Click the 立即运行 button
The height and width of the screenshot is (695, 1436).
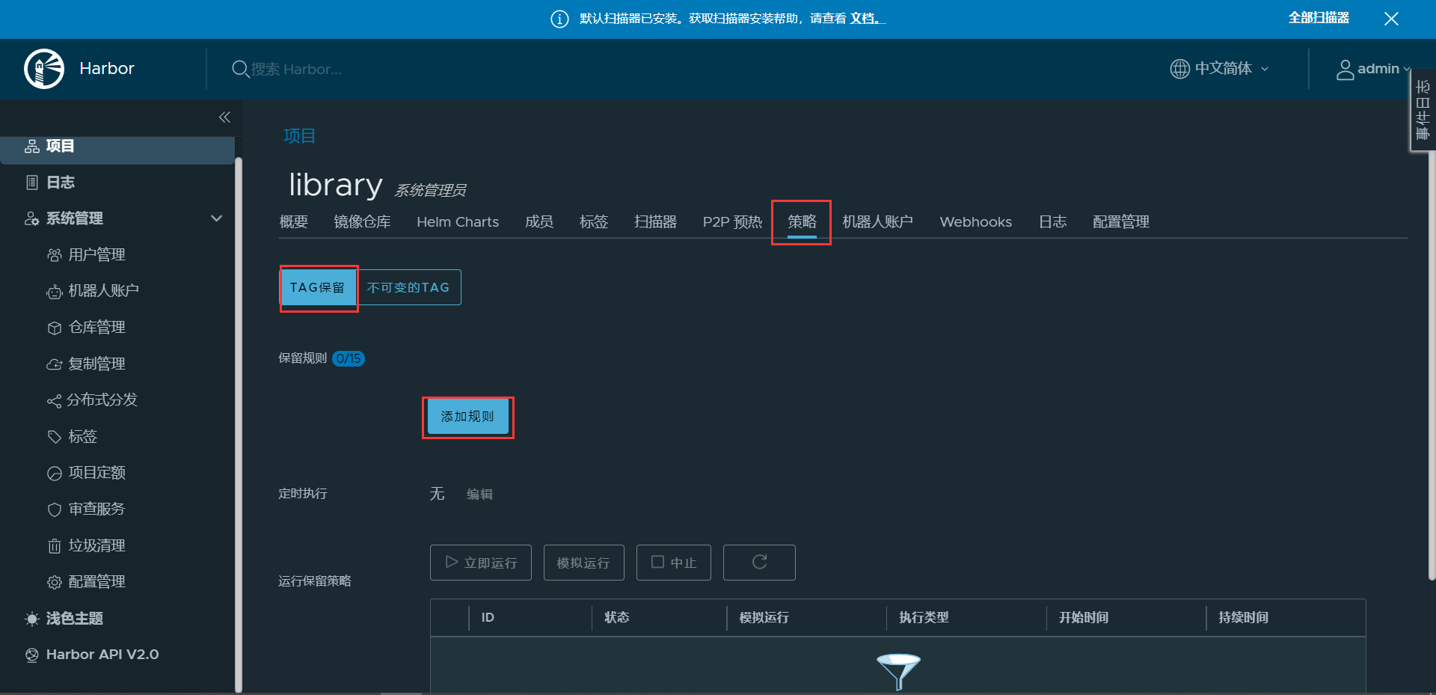(481, 563)
